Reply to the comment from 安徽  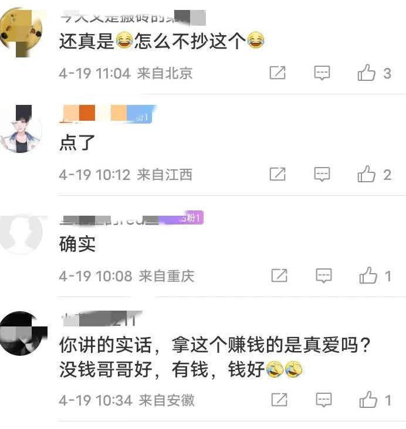coord(323,400)
